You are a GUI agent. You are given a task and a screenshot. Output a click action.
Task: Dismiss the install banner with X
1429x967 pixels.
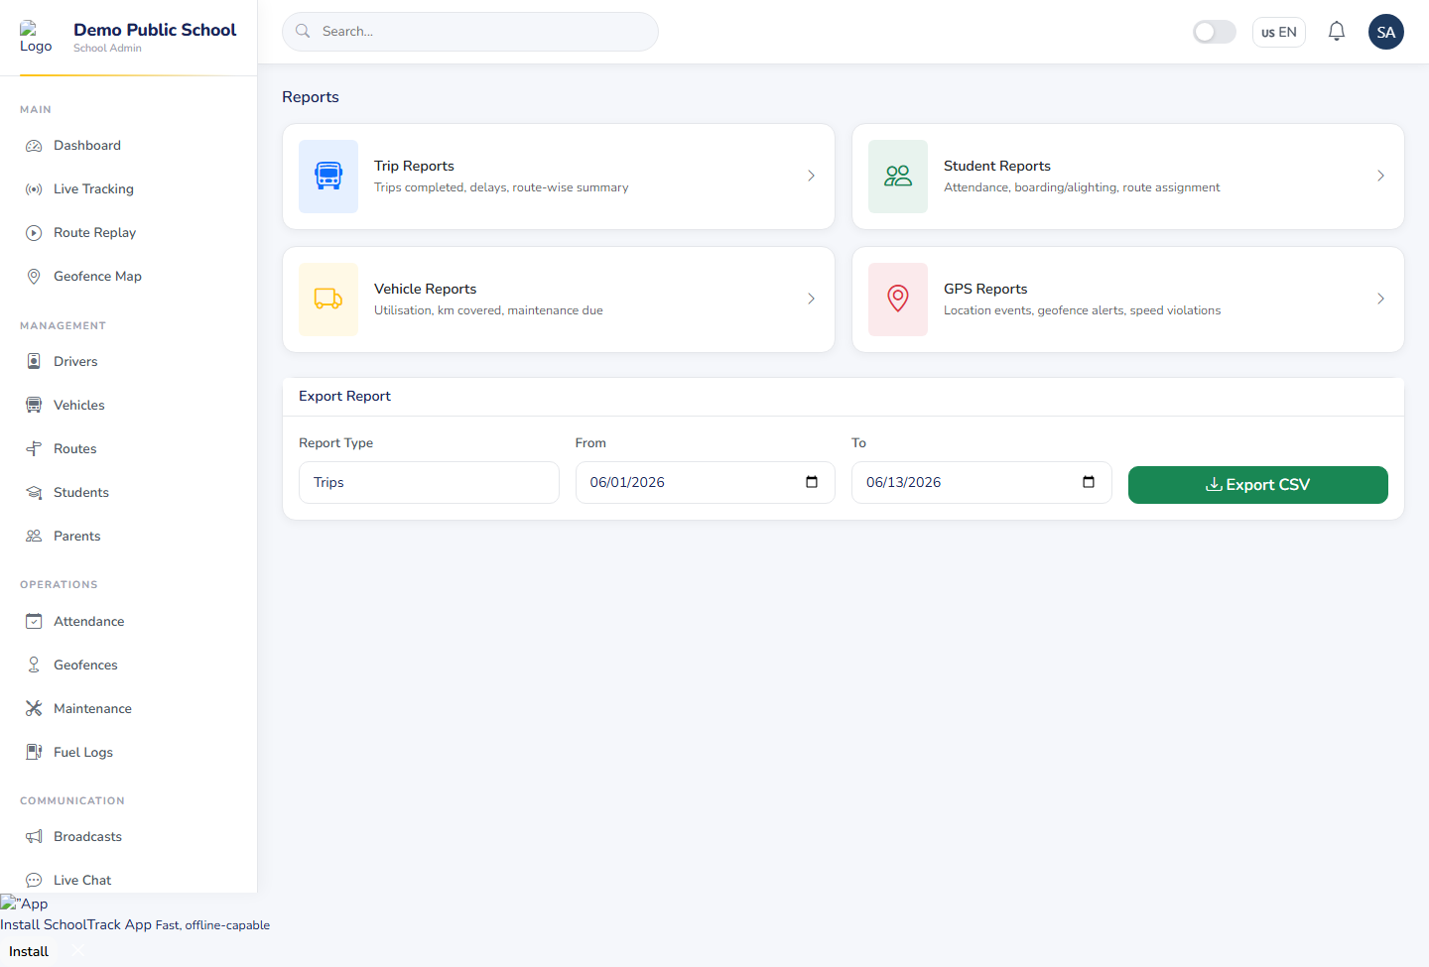pos(78,952)
